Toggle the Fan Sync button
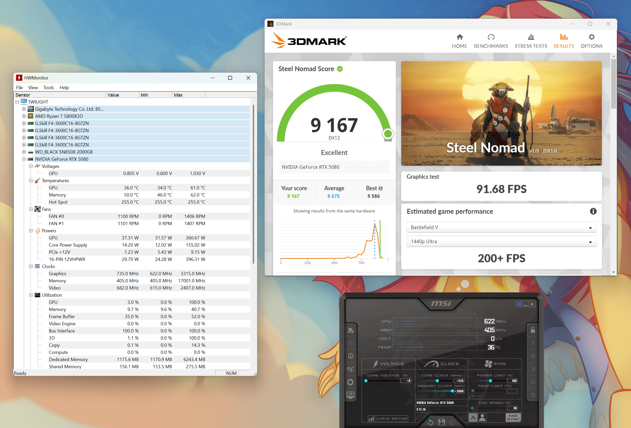The width and height of the screenshot is (631, 428). click(x=513, y=418)
